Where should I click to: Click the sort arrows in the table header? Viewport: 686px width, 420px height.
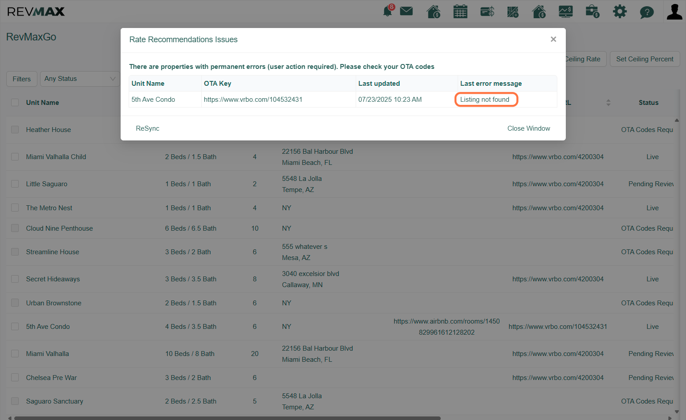[x=609, y=103]
